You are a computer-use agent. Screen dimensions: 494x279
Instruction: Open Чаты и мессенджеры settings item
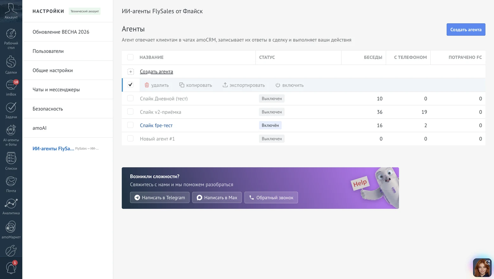tap(67, 90)
